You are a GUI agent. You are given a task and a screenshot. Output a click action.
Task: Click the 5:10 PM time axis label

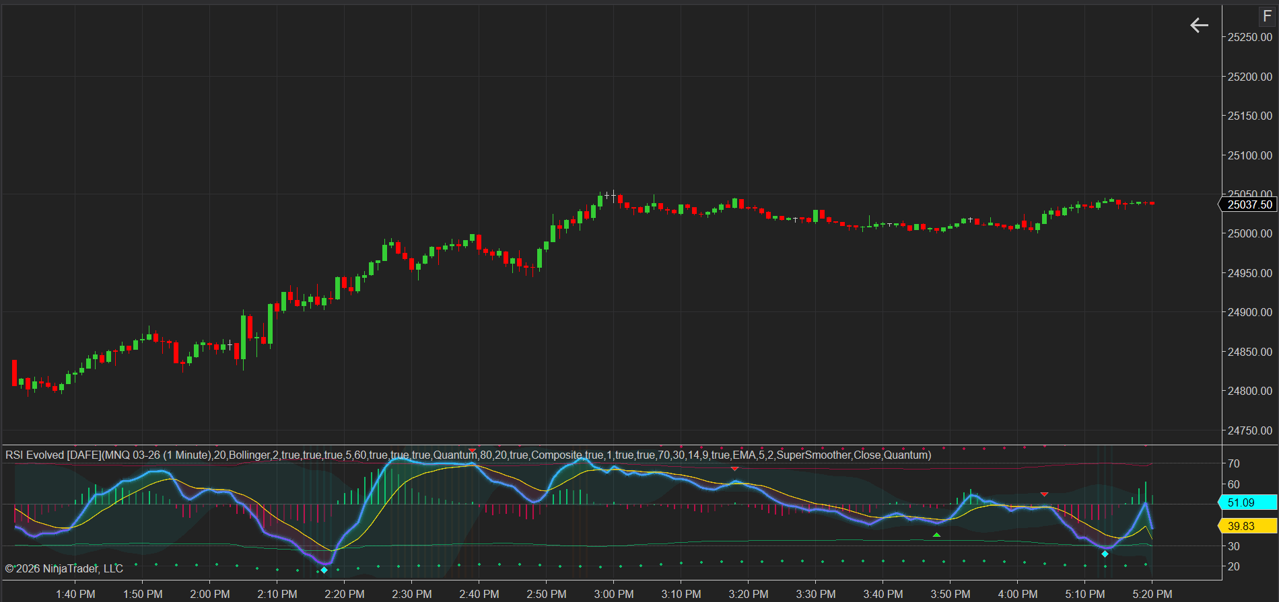[1085, 594]
